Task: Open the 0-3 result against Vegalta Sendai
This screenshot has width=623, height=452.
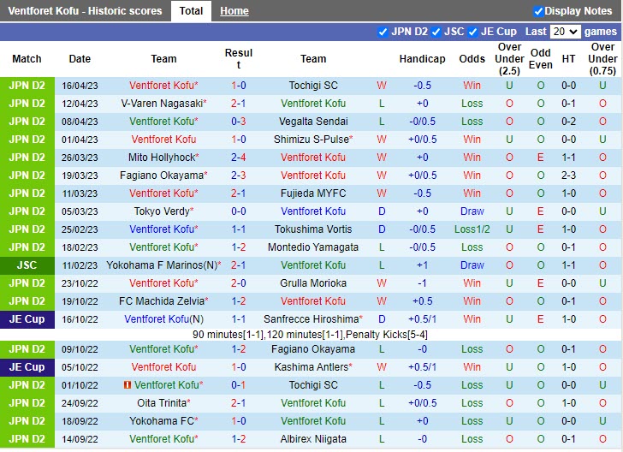Action: [x=239, y=122]
